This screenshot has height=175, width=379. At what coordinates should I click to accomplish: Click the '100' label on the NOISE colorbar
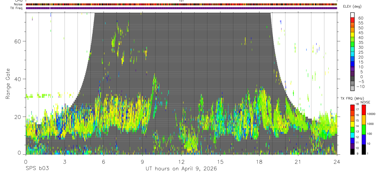(x=370, y=134)
